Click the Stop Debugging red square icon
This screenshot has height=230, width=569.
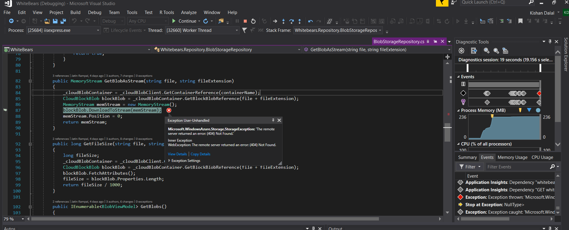[x=245, y=21]
